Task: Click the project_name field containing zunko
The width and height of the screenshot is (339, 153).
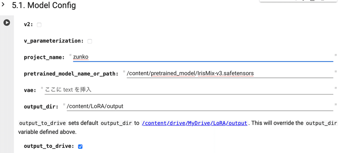Action: pyautogui.click(x=203, y=57)
